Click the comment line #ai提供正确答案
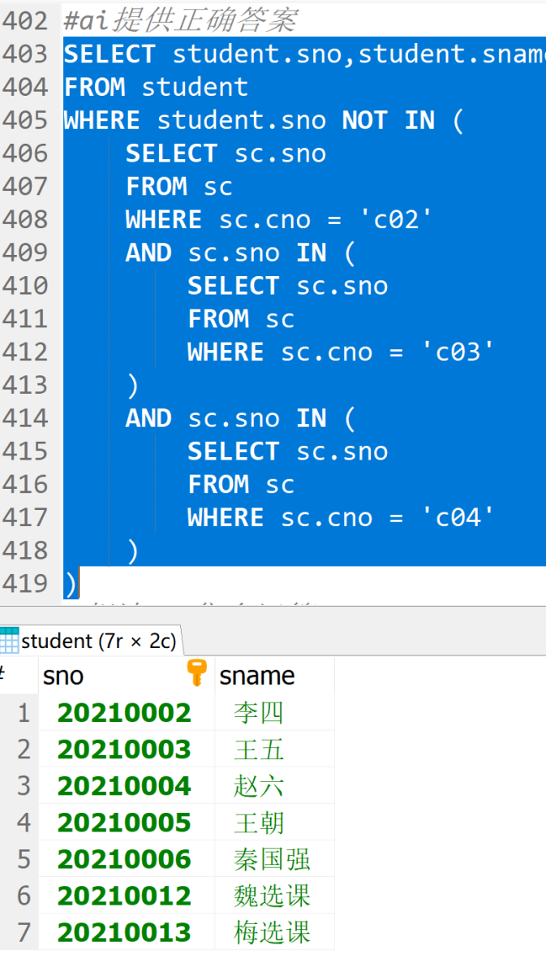546x972 pixels. [x=182, y=21]
